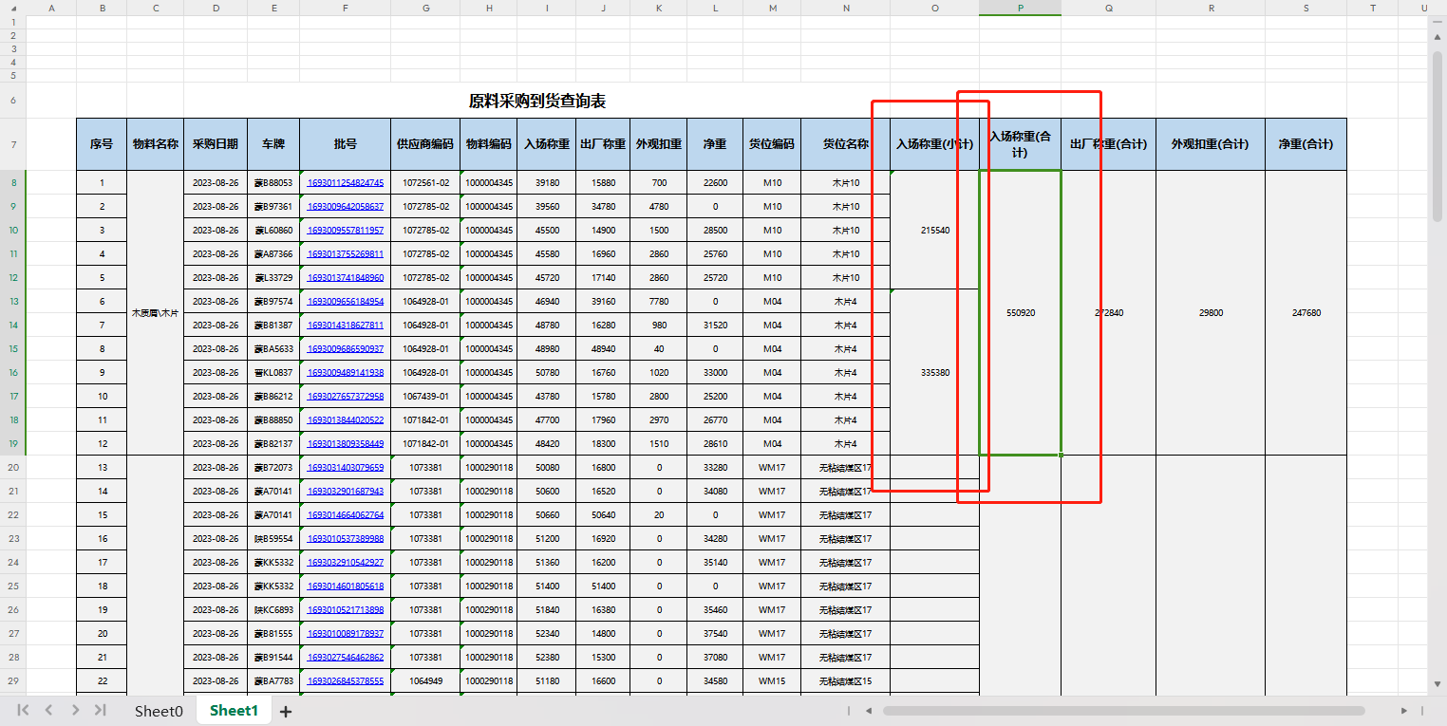Select row 29 header
Image resolution: width=1447 pixels, height=726 pixels.
click(13, 680)
